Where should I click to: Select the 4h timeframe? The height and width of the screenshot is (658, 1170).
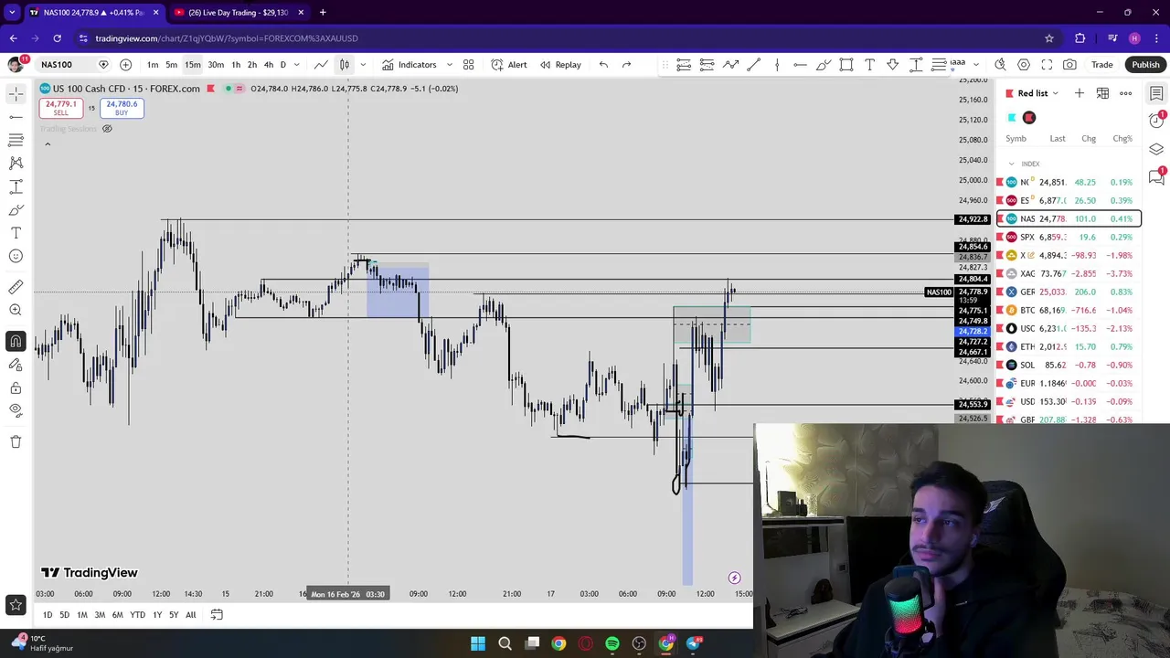click(268, 65)
